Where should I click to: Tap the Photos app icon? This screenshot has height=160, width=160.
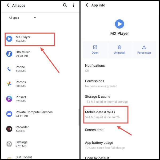pyautogui.click(x=9, y=84)
